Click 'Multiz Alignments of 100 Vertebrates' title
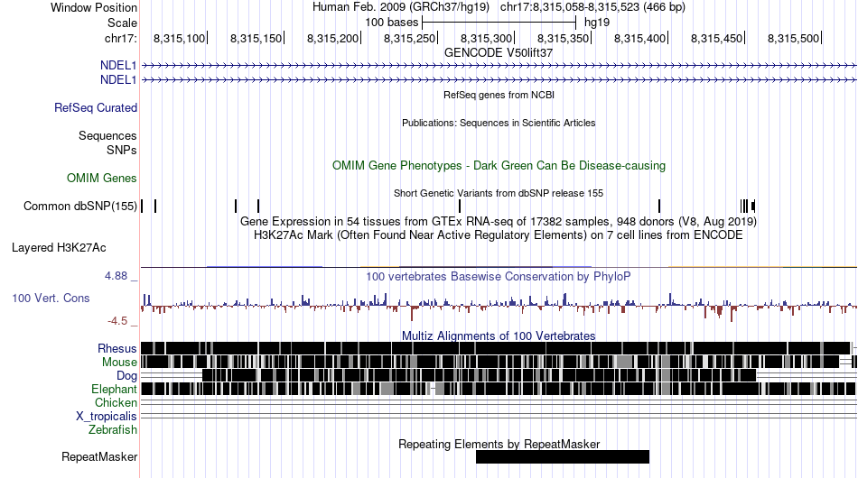The width and height of the screenshot is (858, 478). coord(499,336)
